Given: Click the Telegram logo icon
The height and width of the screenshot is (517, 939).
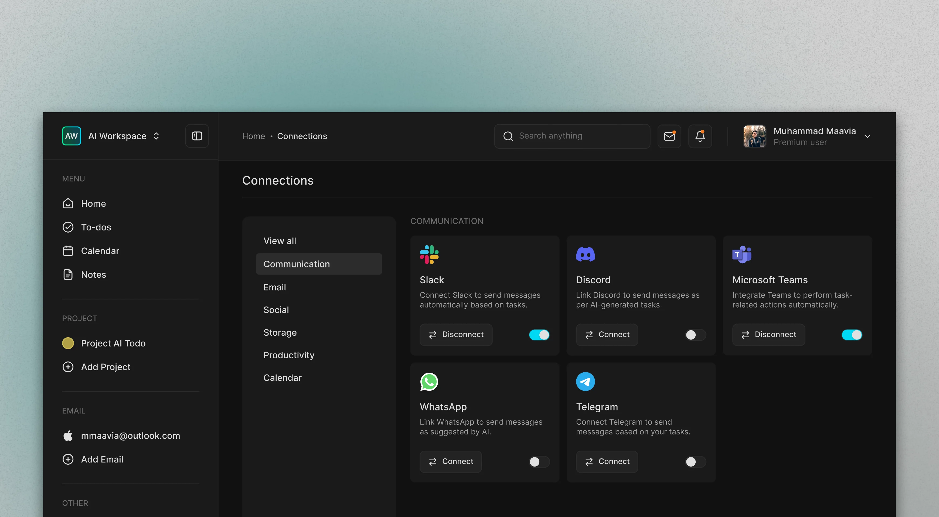Looking at the screenshot, I should pyautogui.click(x=586, y=381).
